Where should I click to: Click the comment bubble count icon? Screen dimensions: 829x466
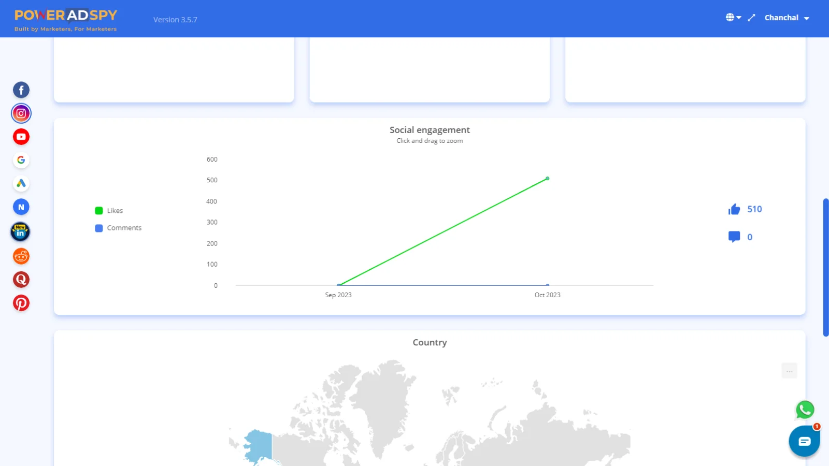(734, 237)
